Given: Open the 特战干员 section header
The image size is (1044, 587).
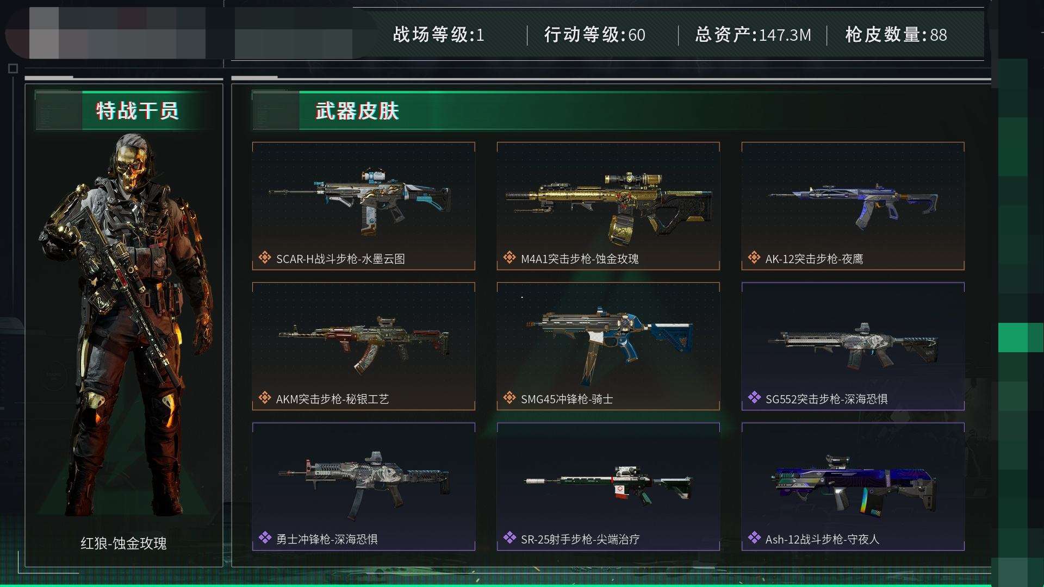Looking at the screenshot, I should [137, 111].
